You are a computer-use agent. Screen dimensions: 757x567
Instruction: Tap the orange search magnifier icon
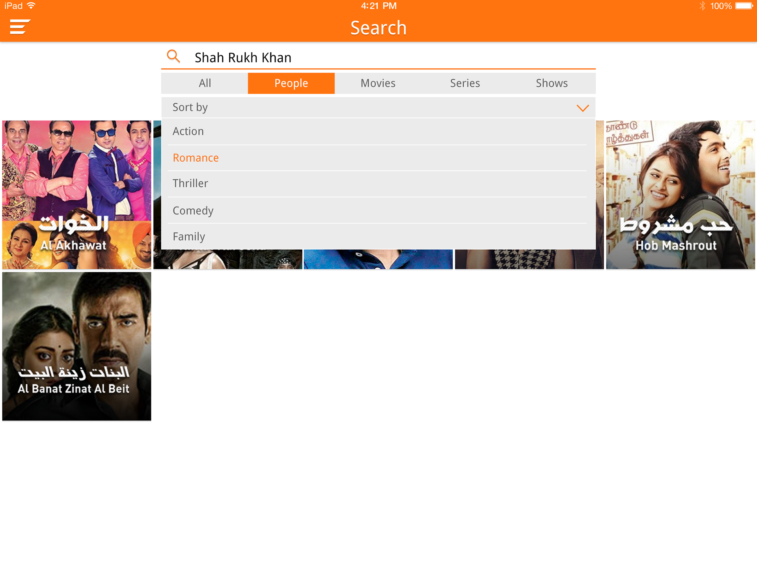(x=173, y=56)
